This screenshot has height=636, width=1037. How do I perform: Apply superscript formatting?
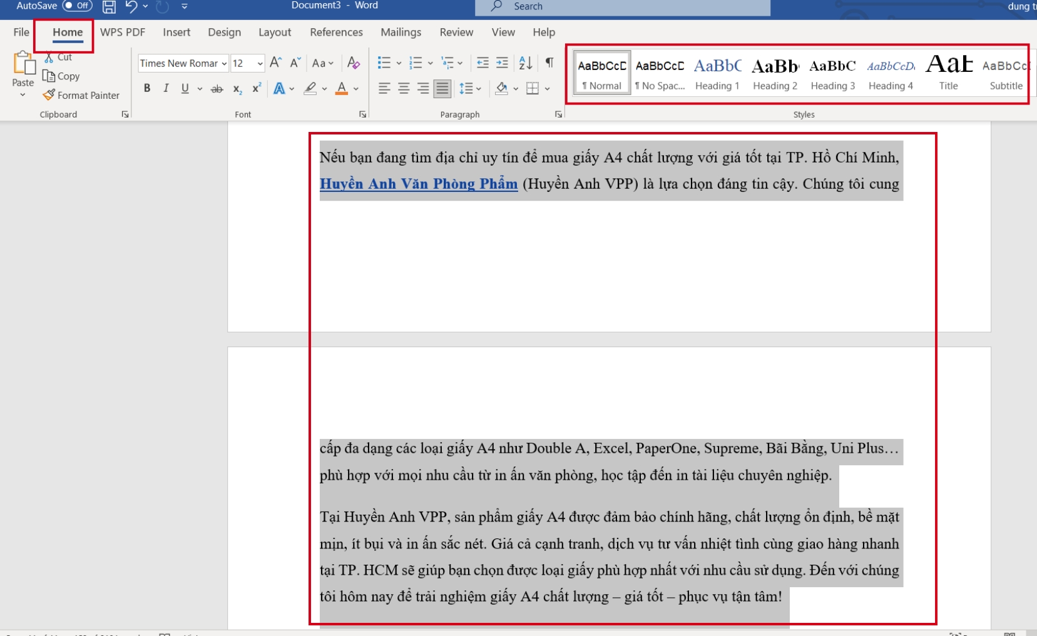pyautogui.click(x=256, y=89)
